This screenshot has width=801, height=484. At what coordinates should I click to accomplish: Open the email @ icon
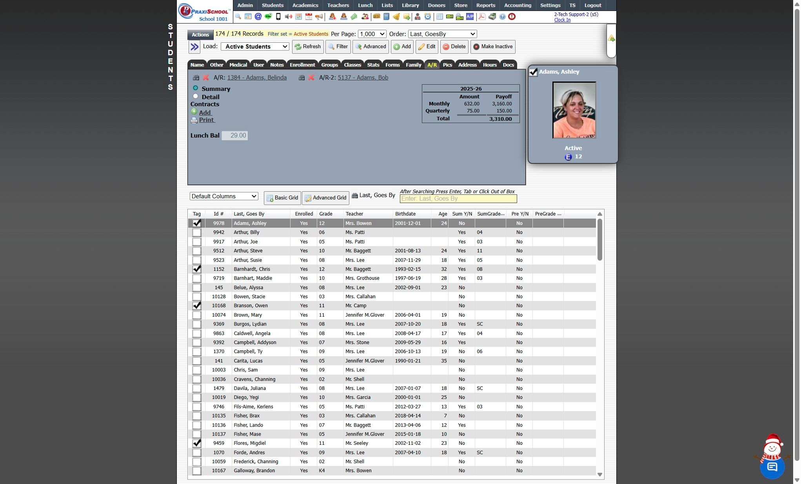(x=258, y=16)
